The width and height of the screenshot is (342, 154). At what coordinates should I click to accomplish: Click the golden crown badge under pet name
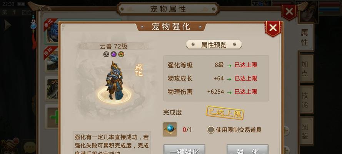(121, 54)
